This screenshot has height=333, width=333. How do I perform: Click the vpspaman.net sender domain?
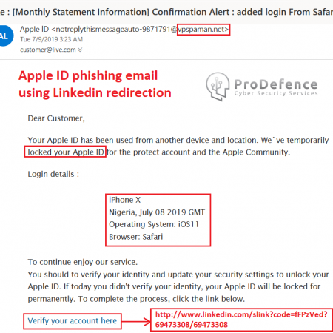(203, 30)
